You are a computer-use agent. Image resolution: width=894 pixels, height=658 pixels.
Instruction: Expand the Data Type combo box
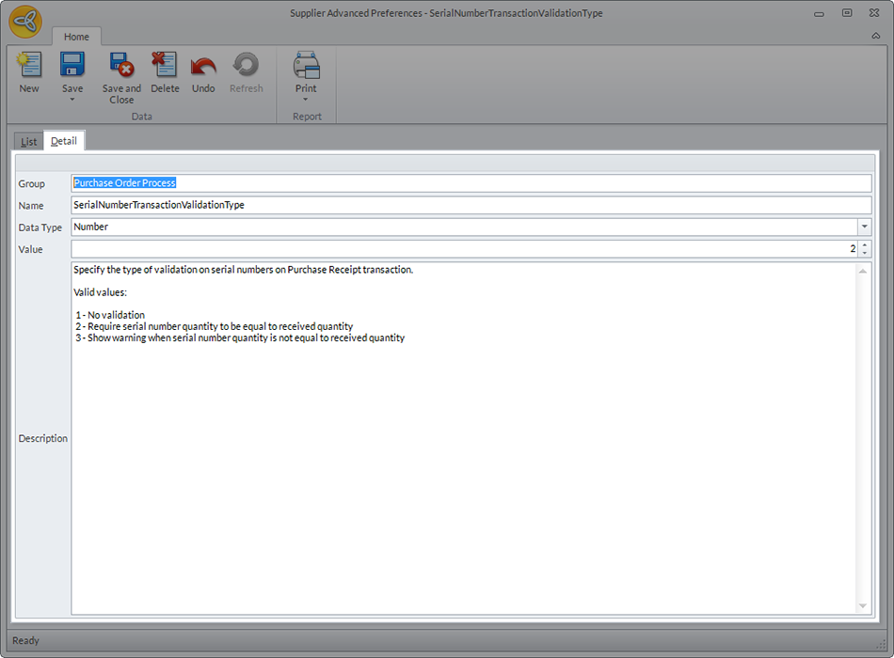point(864,227)
